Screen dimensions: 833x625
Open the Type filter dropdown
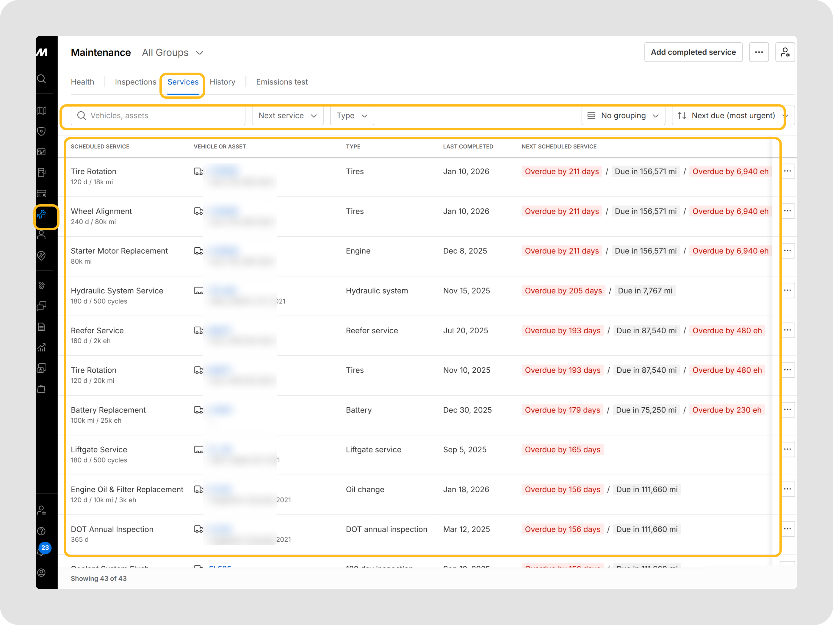[352, 116]
